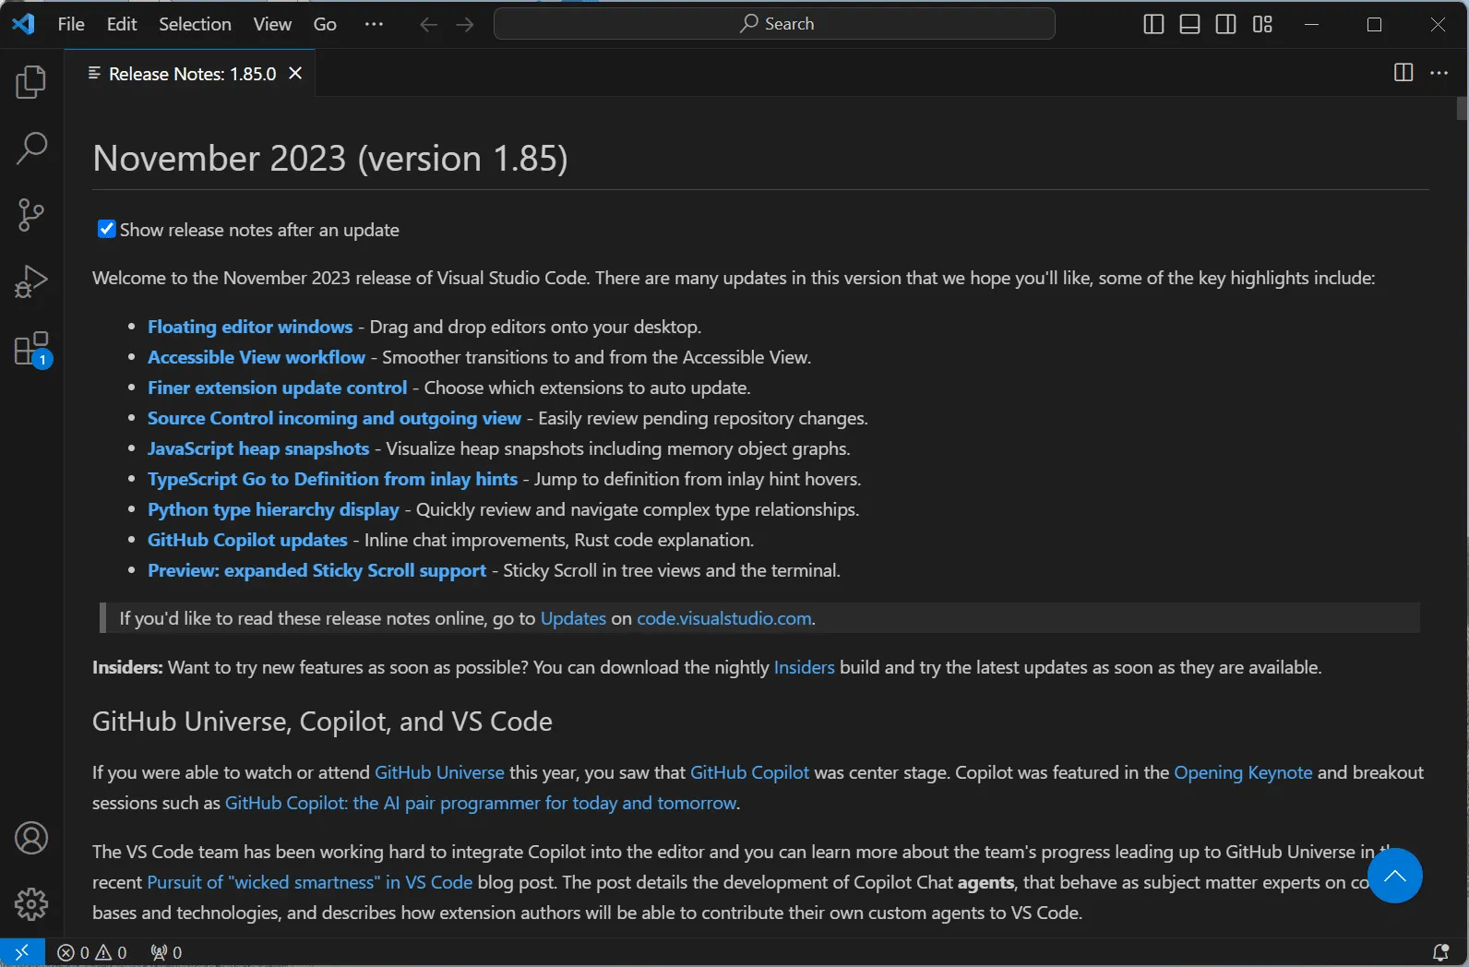This screenshot has width=1469, height=967.
Task: Open Python type hierarchy display link
Action: (273, 509)
